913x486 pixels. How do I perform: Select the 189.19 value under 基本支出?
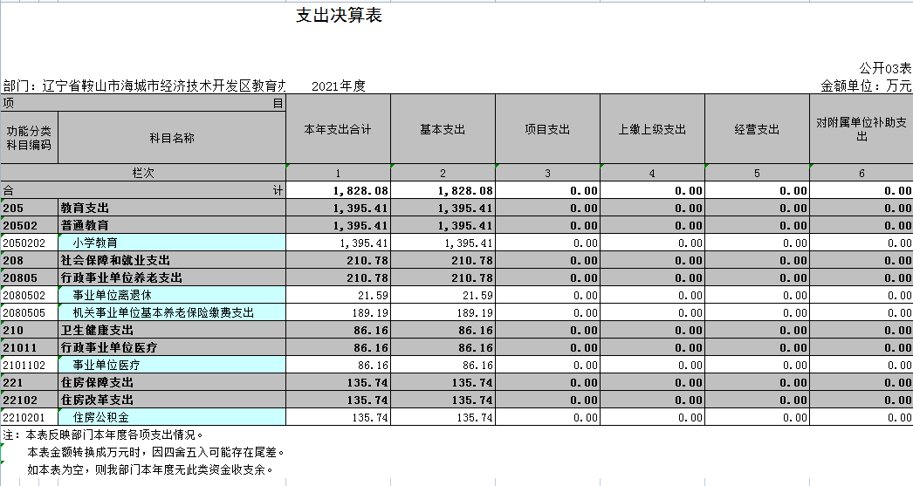tap(443, 312)
